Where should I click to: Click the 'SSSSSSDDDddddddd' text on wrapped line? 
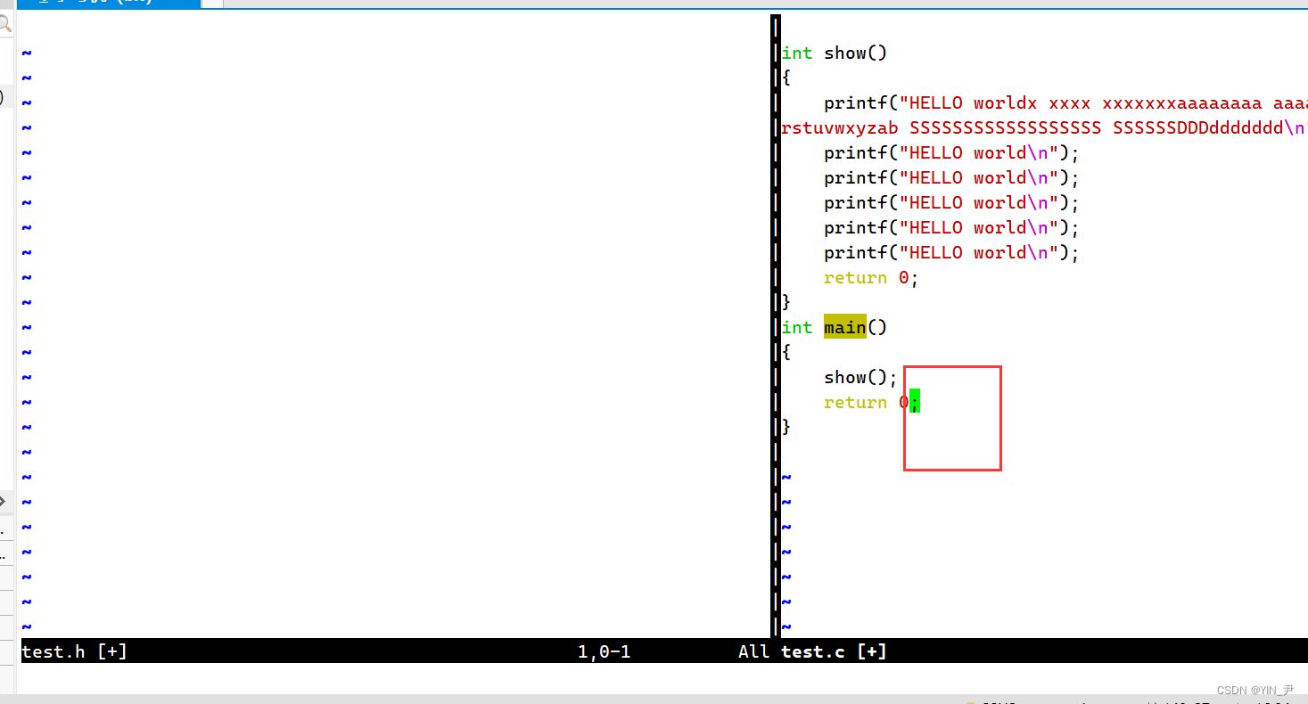click(x=1198, y=127)
